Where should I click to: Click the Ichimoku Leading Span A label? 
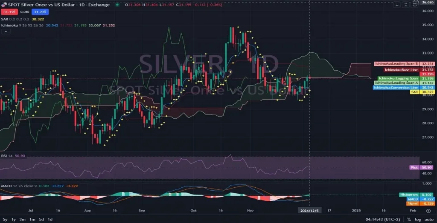404,83
